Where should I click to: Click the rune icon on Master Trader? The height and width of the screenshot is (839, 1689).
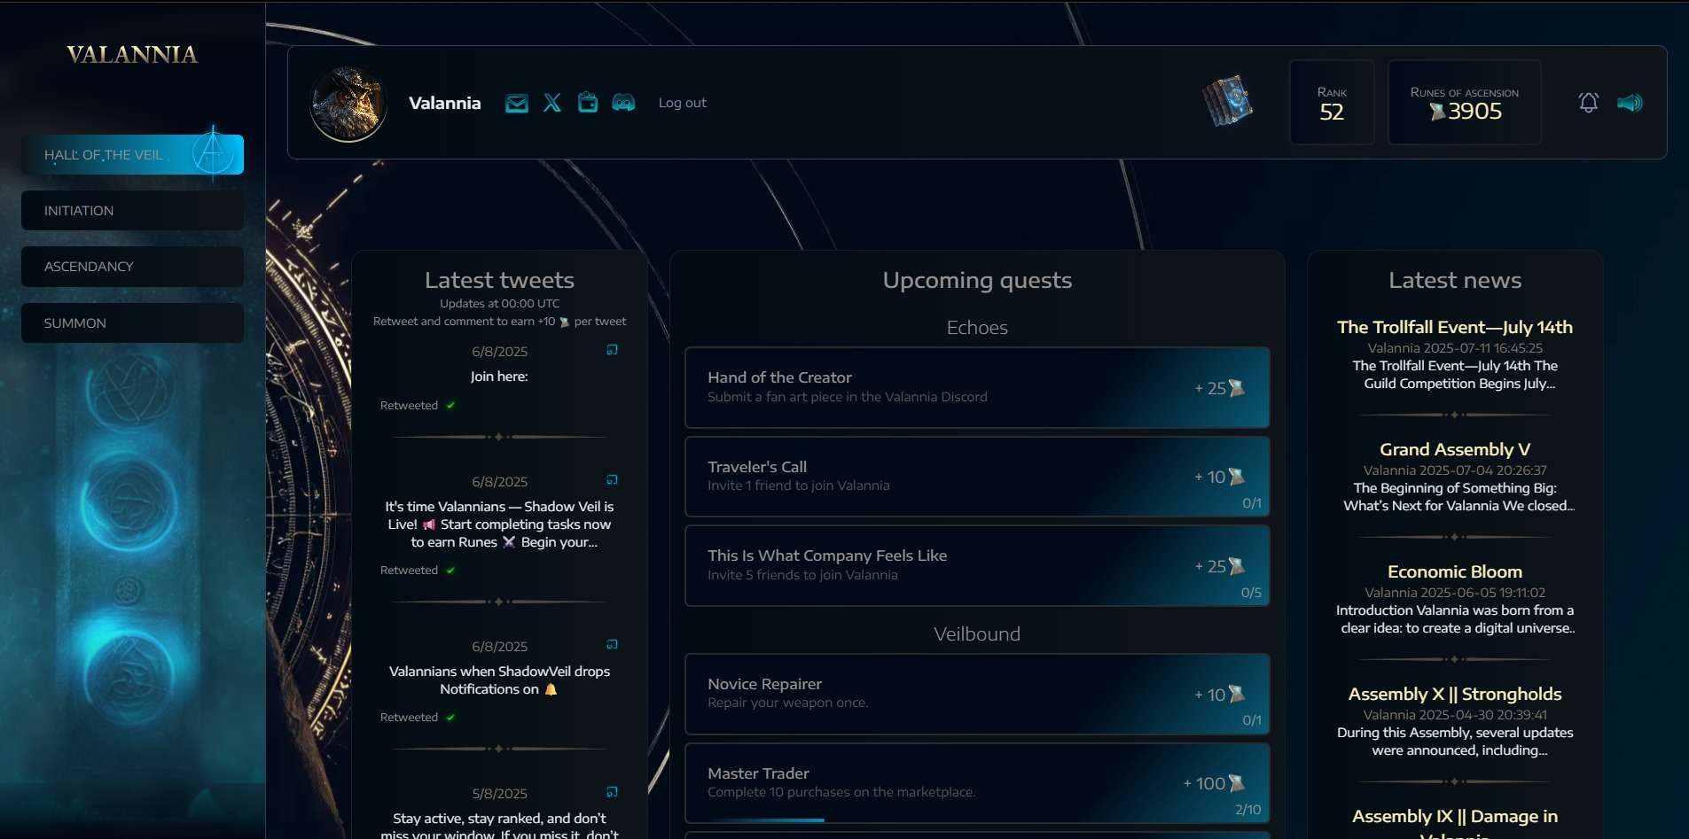coord(1237,783)
